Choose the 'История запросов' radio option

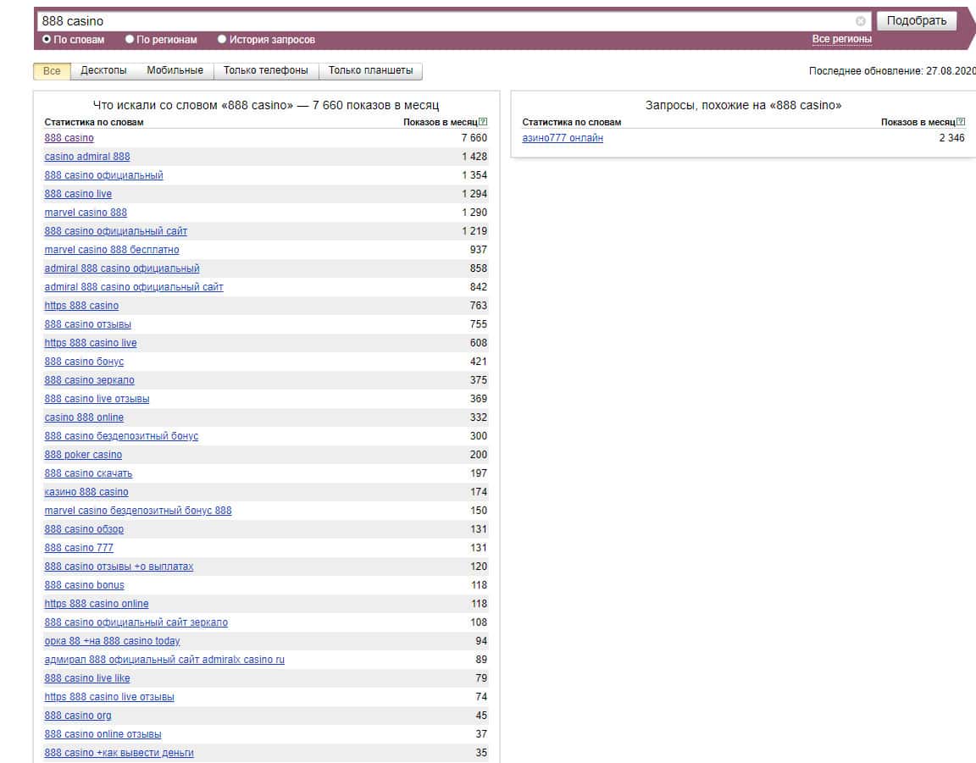point(222,39)
